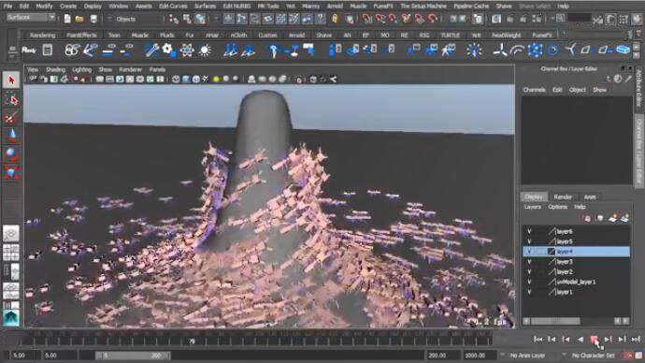The height and width of the screenshot is (363, 645).
Task: Open the Panels menu in viewport
Action: [157, 69]
